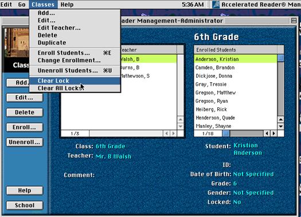Click the Enrolled Students vertical scrollbar thumb
Image resolution: width=301 pixels, height=217 pixels.
[281, 58]
